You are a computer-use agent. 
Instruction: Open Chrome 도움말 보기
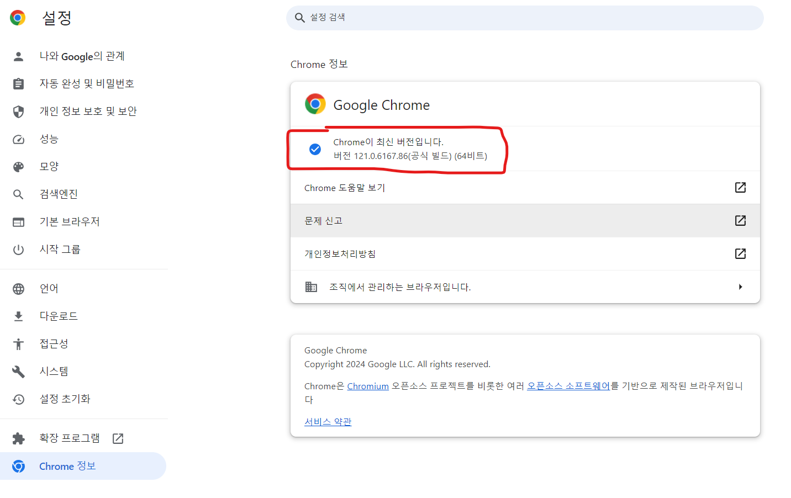point(525,188)
